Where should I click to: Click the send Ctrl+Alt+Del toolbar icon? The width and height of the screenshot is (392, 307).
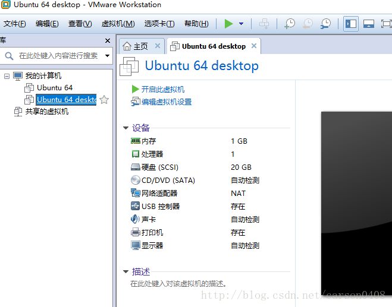point(264,24)
